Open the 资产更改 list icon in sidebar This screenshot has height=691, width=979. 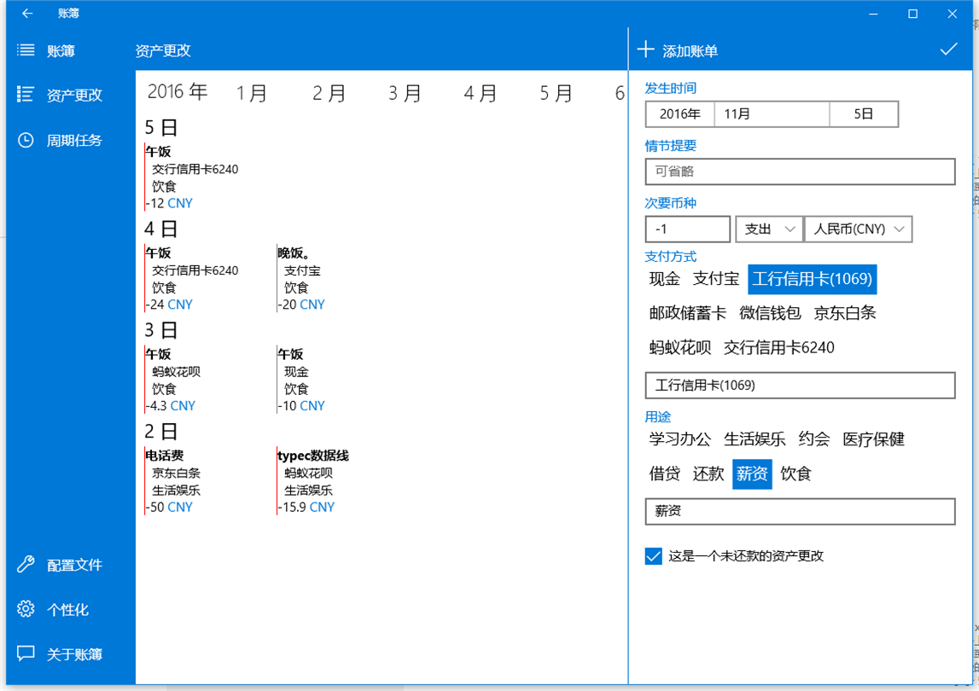25,94
